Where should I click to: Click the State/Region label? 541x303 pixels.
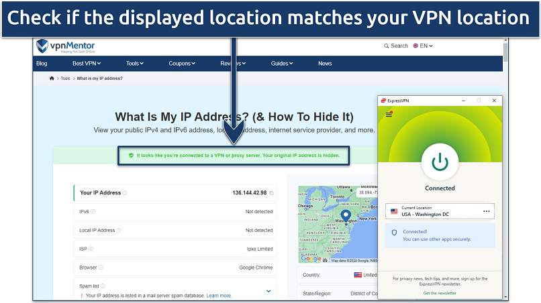click(317, 294)
